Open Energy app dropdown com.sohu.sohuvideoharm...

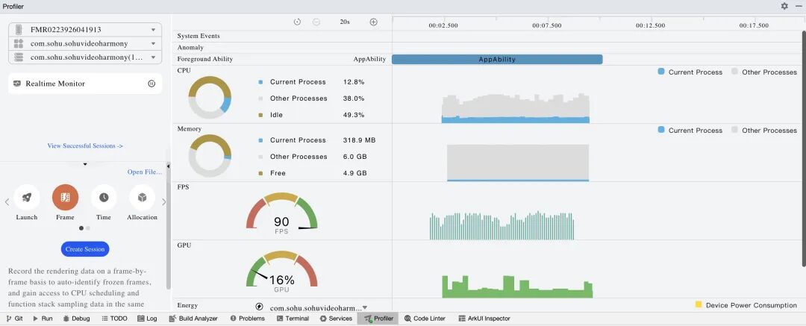pos(319,307)
